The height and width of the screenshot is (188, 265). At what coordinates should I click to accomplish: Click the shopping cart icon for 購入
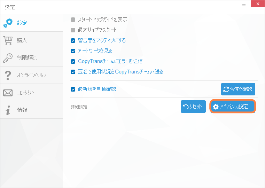[x=8, y=40]
